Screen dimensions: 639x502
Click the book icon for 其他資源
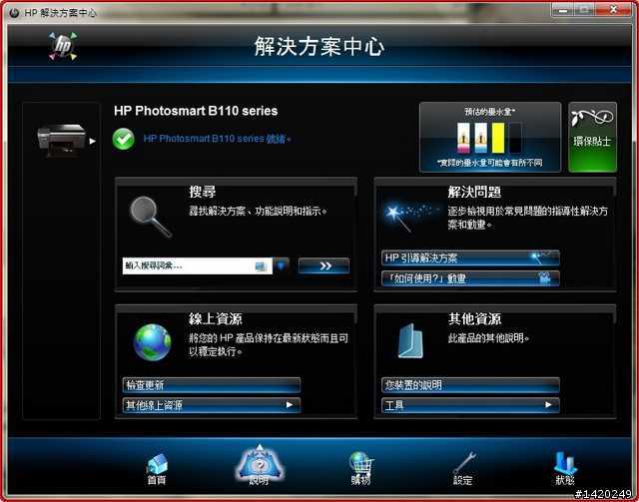(x=410, y=341)
